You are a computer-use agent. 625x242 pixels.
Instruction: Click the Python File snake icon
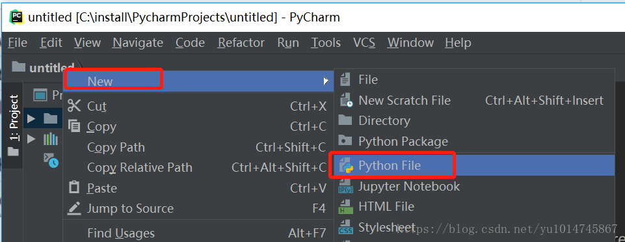pyautogui.click(x=346, y=165)
